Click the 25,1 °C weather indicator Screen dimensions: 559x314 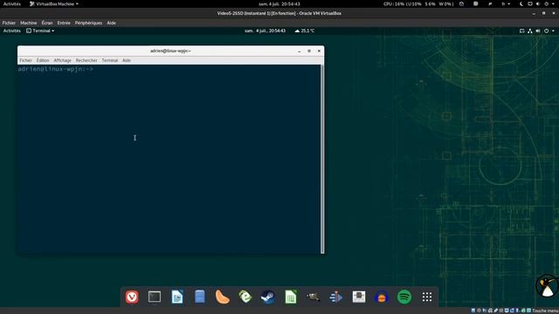[x=305, y=31]
